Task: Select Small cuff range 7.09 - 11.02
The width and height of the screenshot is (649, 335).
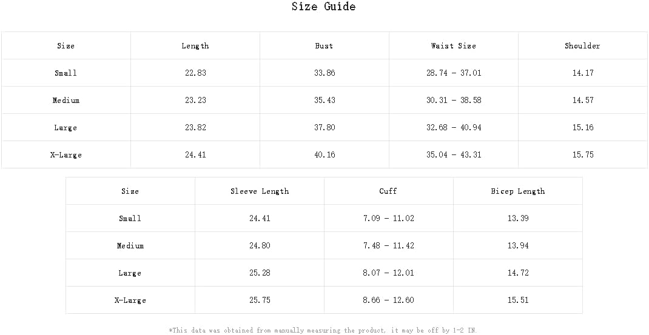Action: point(388,219)
